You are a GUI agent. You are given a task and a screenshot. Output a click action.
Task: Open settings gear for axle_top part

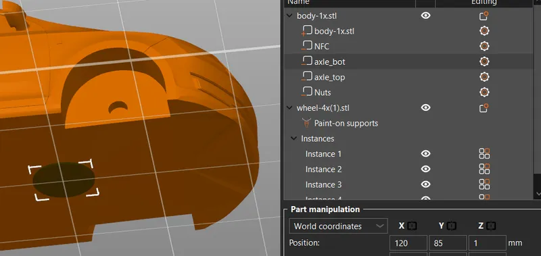pyautogui.click(x=484, y=77)
